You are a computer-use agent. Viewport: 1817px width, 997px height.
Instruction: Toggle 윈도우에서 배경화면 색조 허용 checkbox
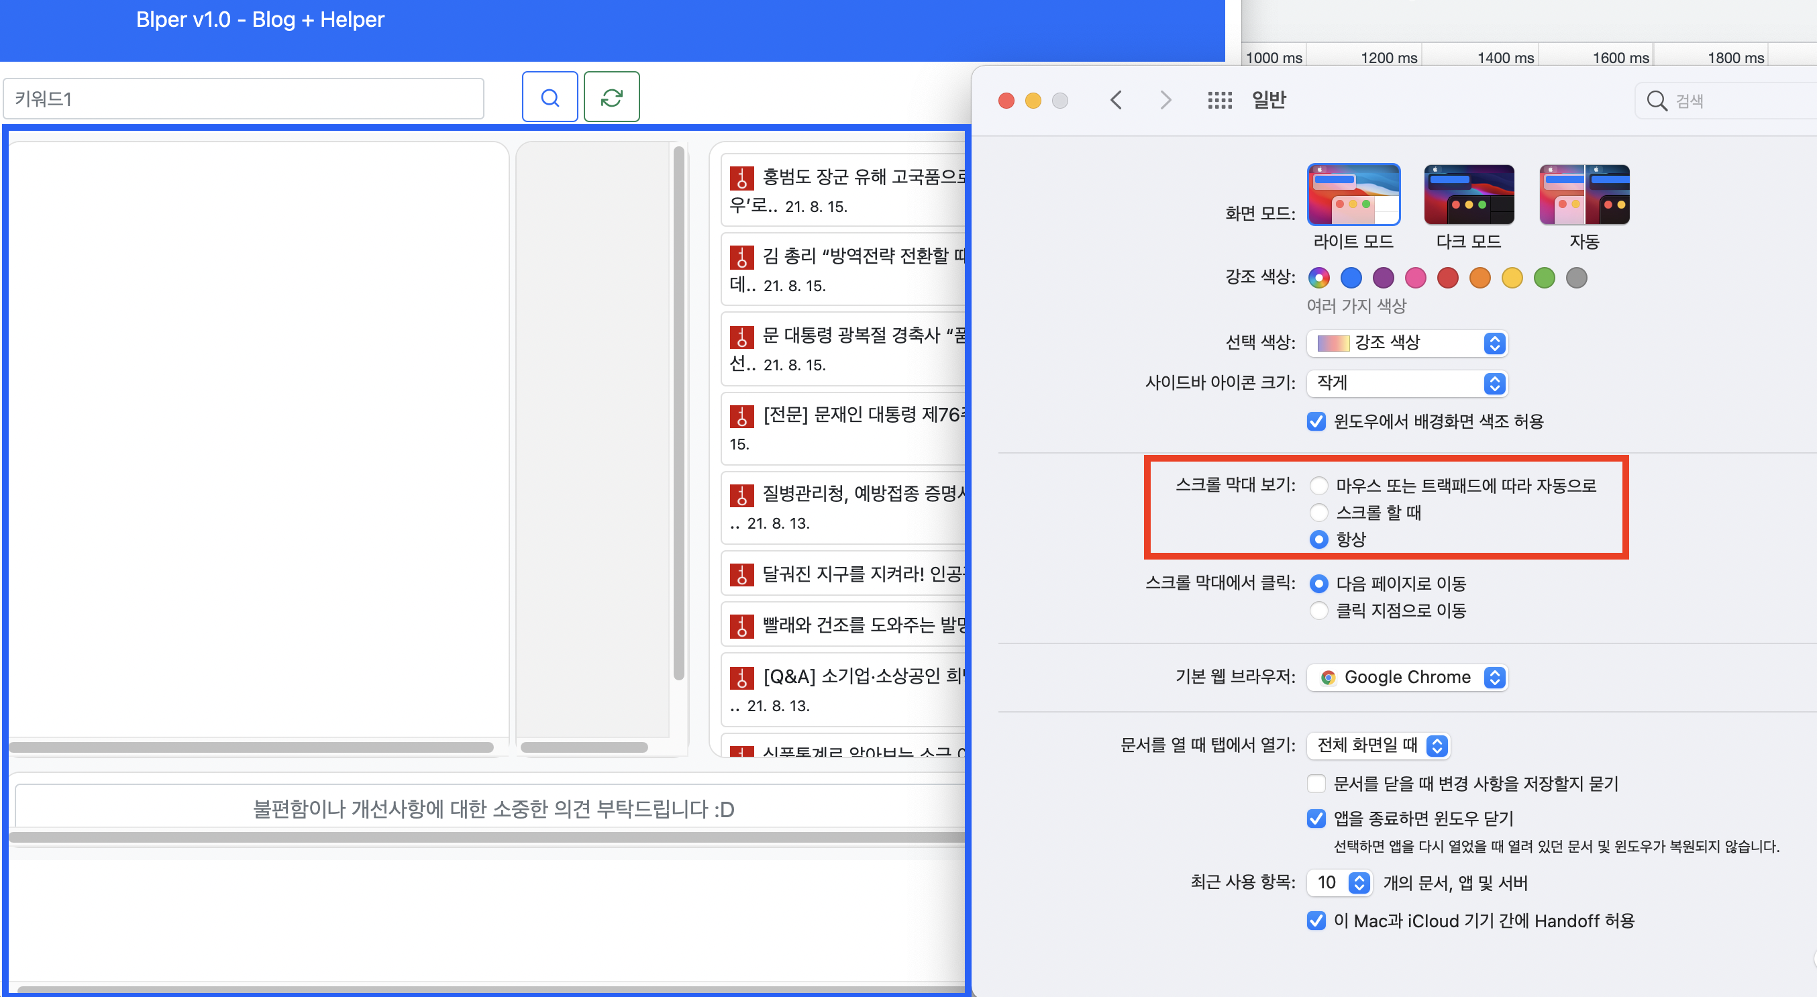[x=1316, y=421]
